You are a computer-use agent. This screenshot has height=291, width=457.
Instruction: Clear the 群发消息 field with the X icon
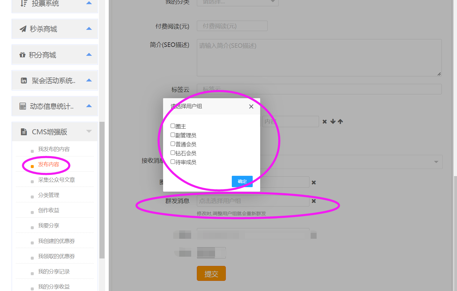pyautogui.click(x=314, y=201)
